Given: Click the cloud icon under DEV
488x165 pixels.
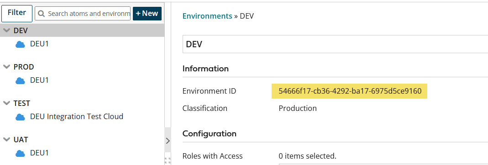Looking at the screenshot, I should [x=20, y=45].
